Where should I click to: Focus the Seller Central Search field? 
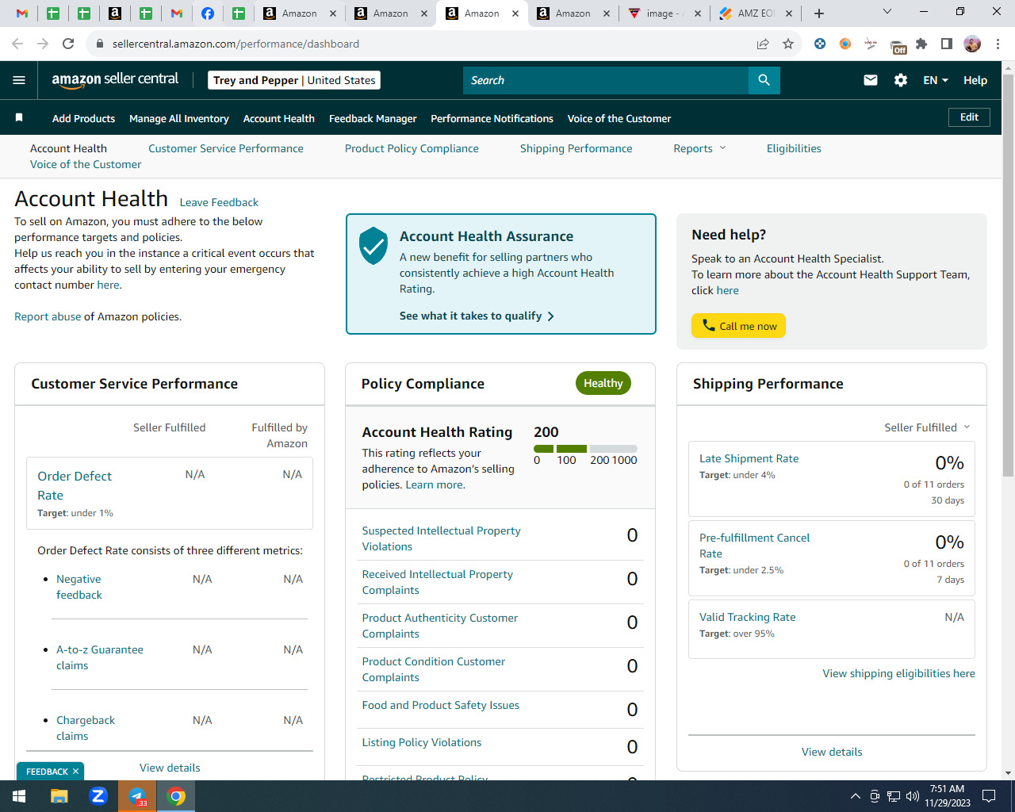point(606,80)
